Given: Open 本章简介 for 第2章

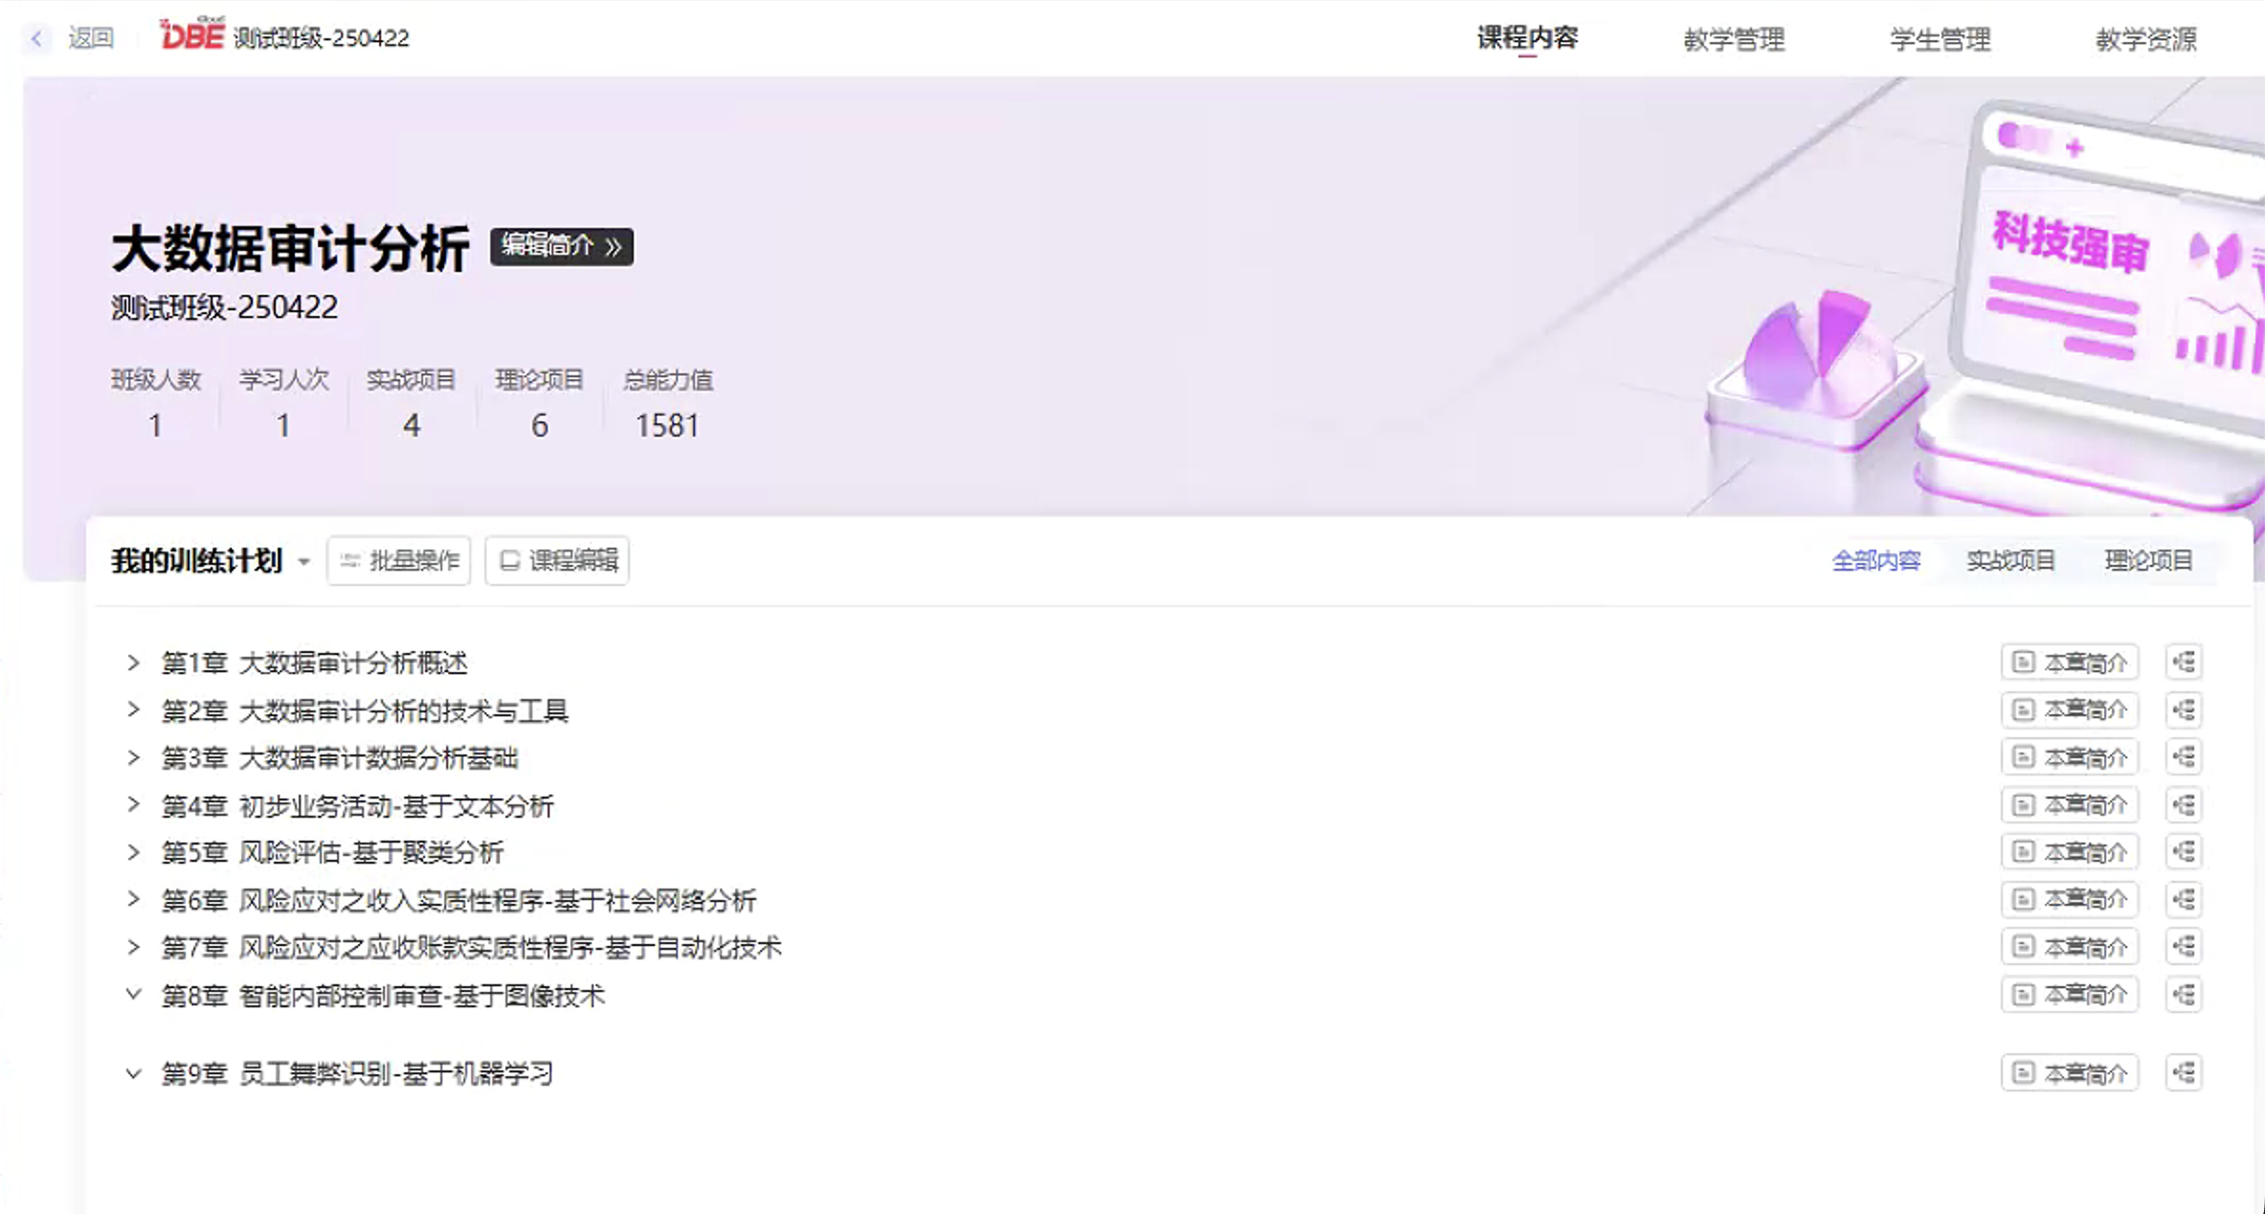Looking at the screenshot, I should 2070,709.
